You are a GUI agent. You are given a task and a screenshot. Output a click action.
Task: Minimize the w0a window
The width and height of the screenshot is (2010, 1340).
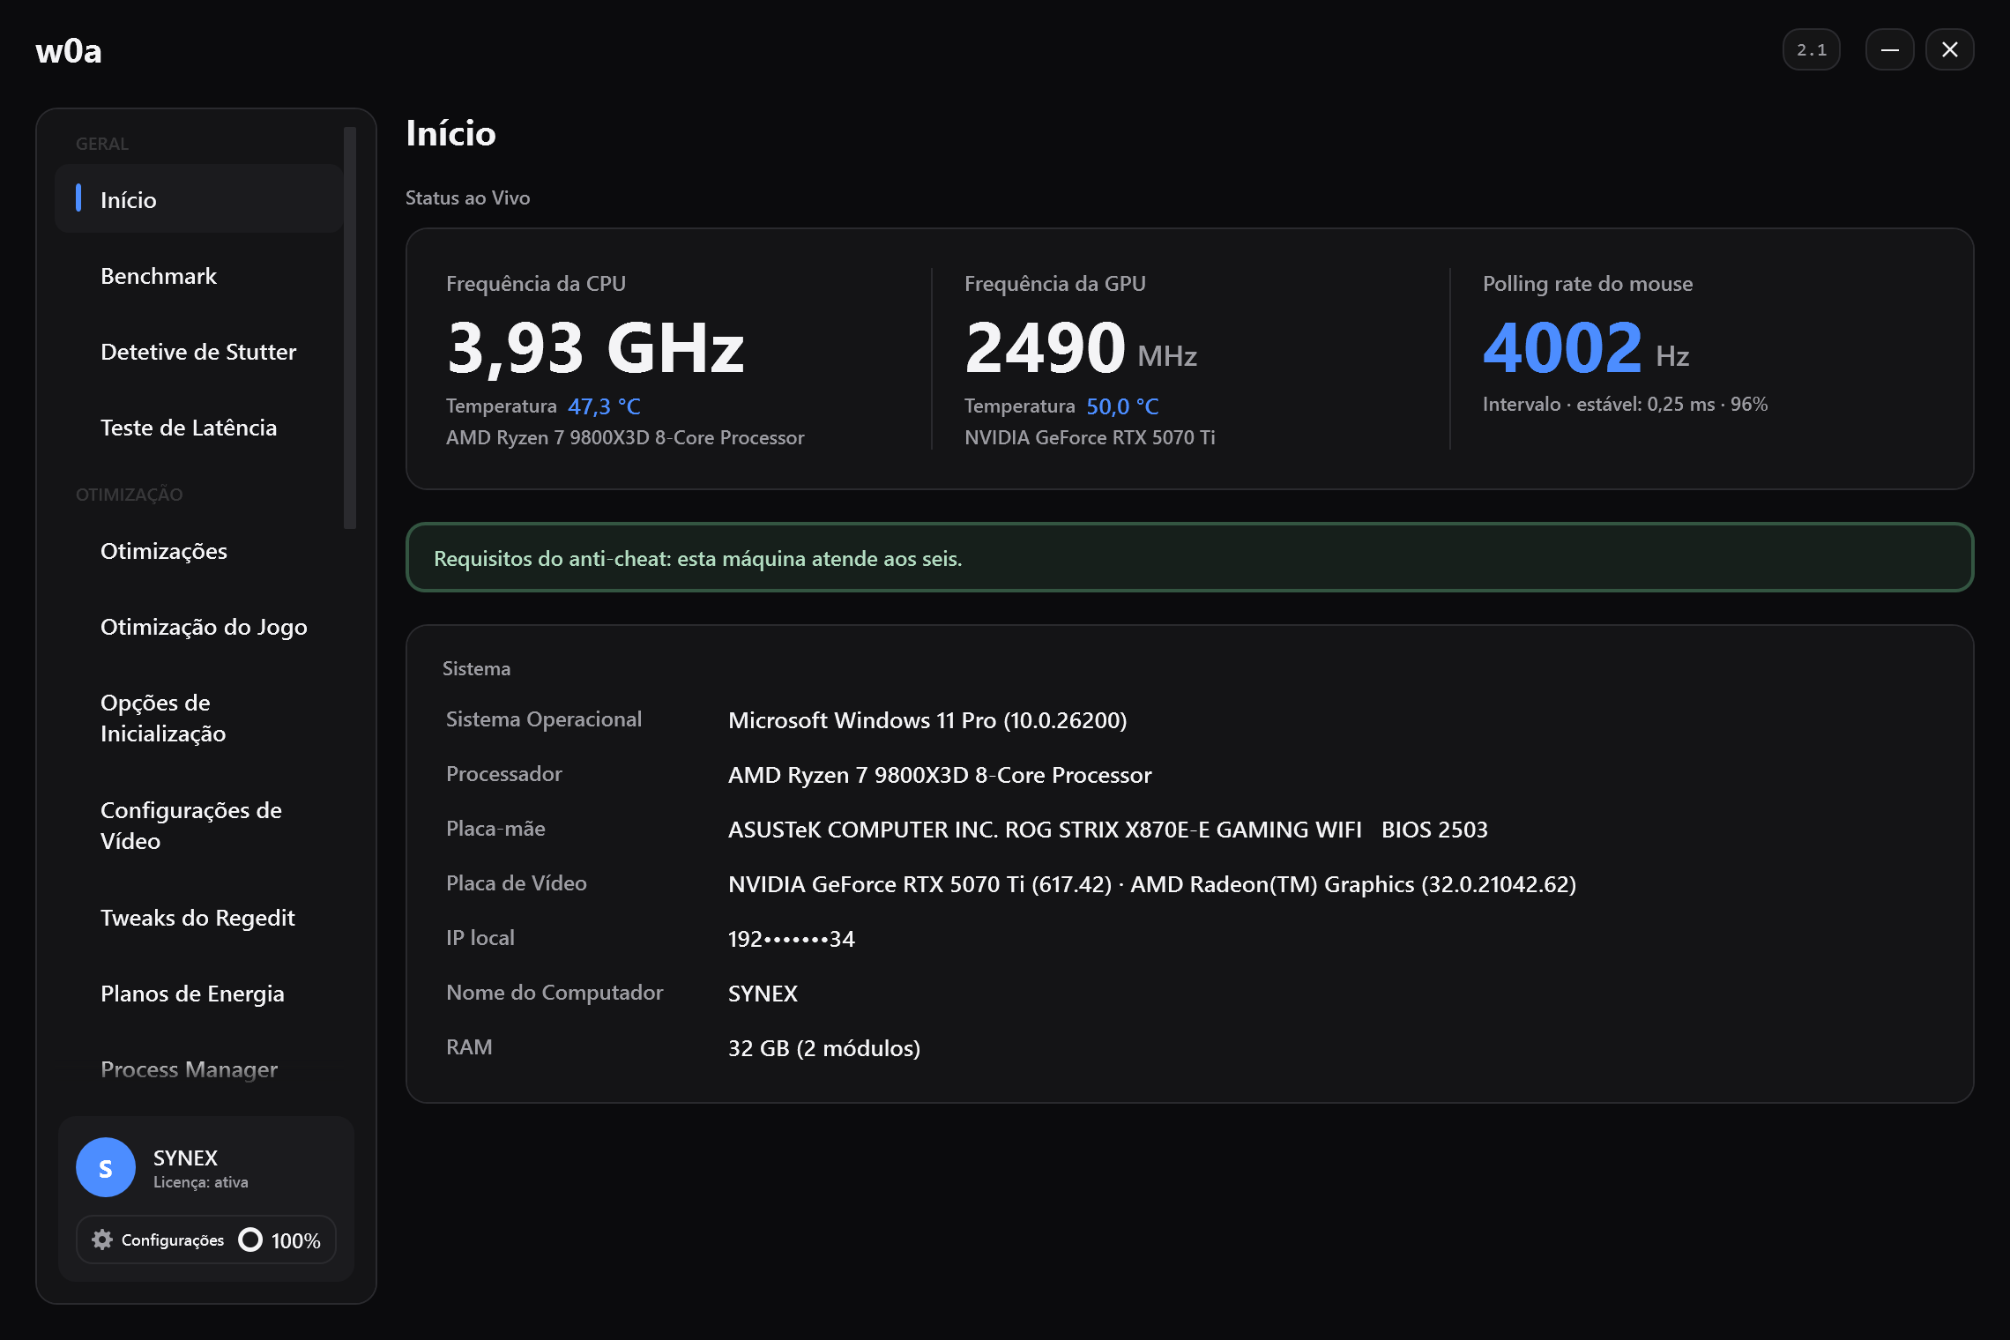pyautogui.click(x=1889, y=49)
